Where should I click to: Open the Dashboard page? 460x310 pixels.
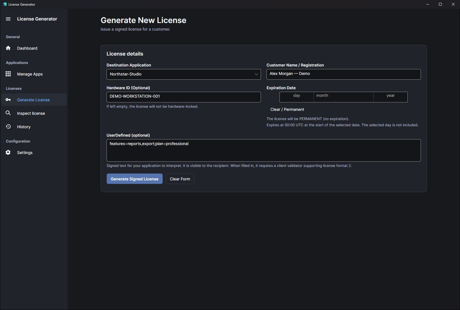coord(34,48)
